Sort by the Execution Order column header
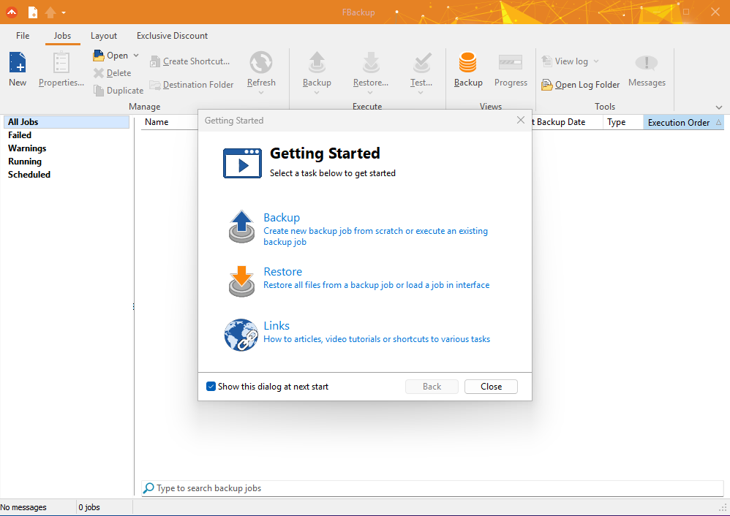This screenshot has width=730, height=516. [x=678, y=123]
